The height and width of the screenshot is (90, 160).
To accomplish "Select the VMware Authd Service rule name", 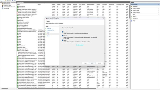I will pyautogui.click(x=23, y=27).
